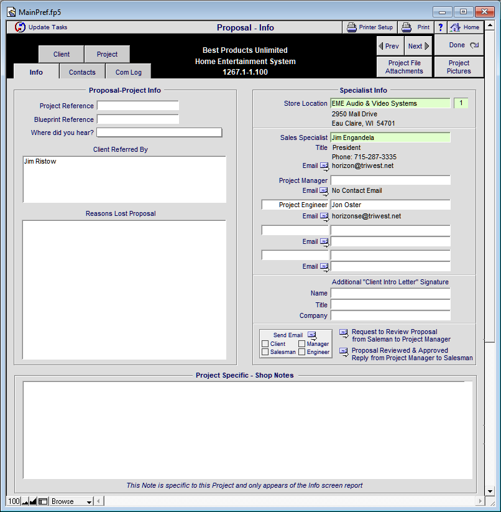Click the zoom out mountain icon
The width and height of the screenshot is (501, 512).
click(x=25, y=501)
